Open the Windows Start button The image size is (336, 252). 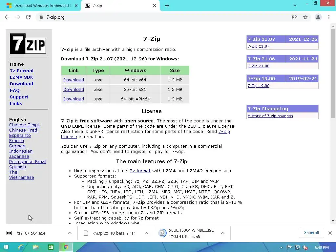click(x=6, y=247)
